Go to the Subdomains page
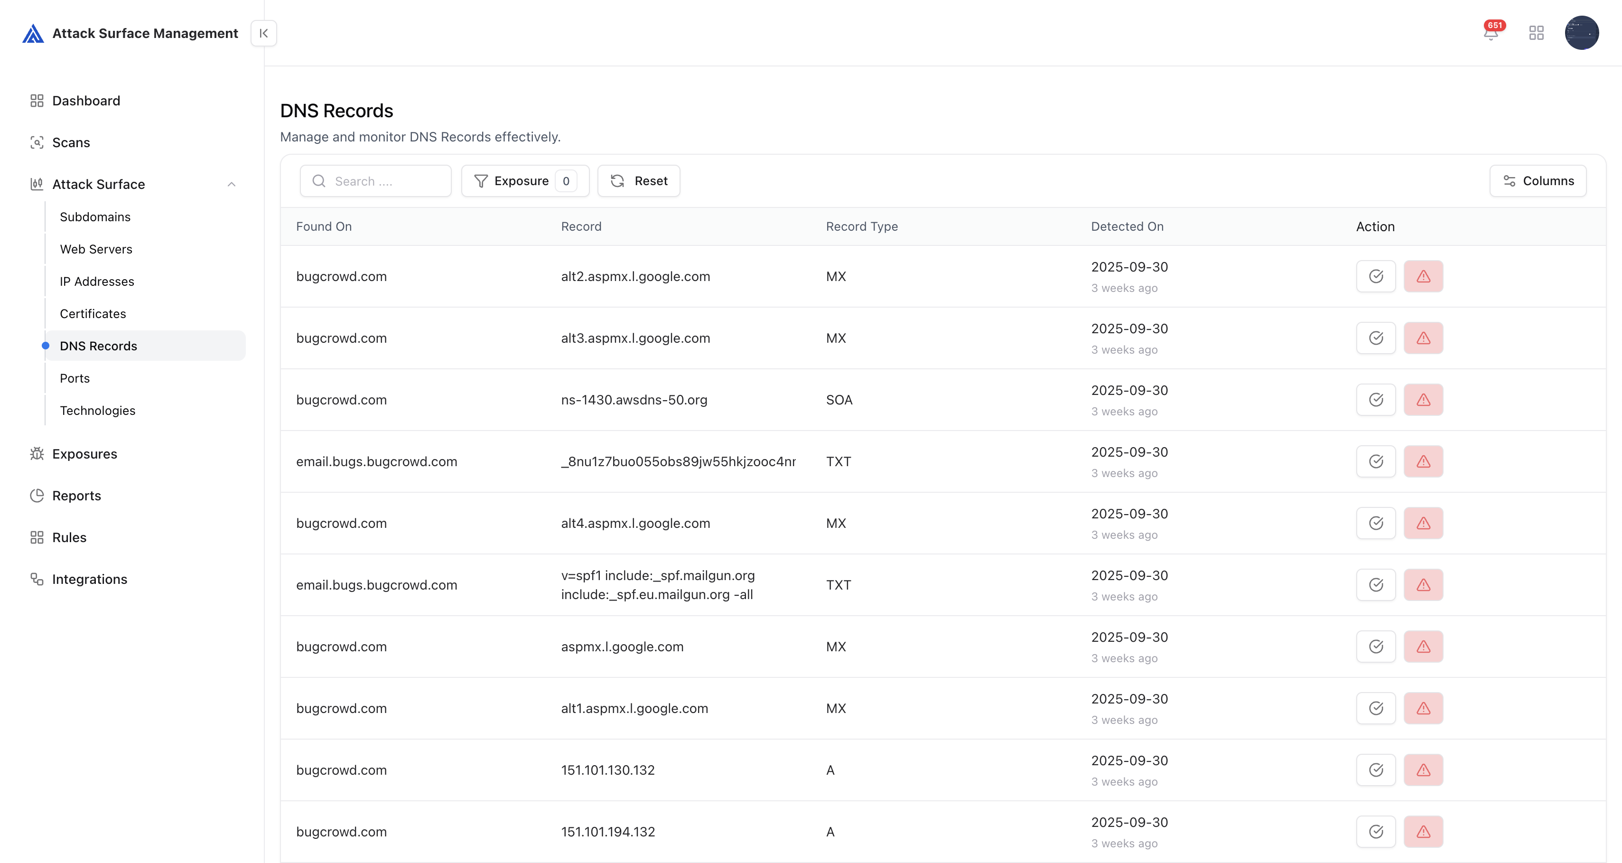The width and height of the screenshot is (1622, 863). click(x=95, y=216)
